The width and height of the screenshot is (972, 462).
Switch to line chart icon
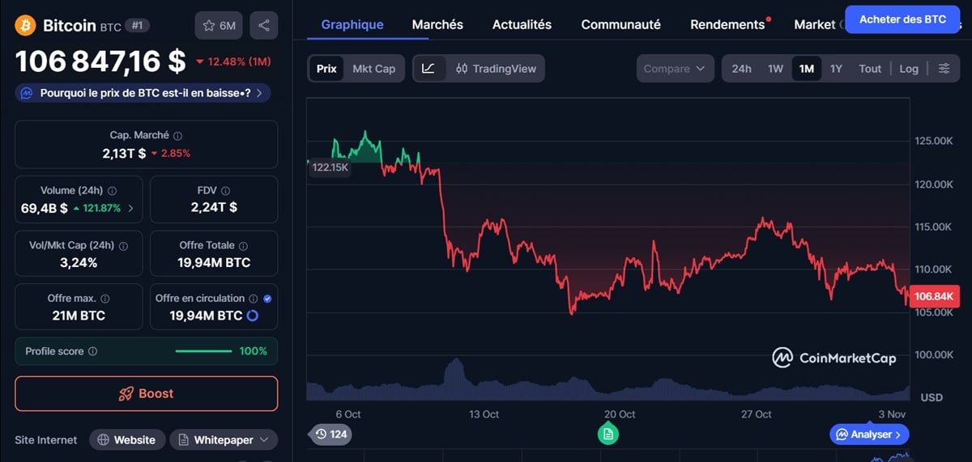point(428,69)
